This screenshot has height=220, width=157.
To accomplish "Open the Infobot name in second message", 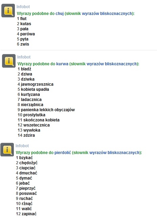I will 24,57.
